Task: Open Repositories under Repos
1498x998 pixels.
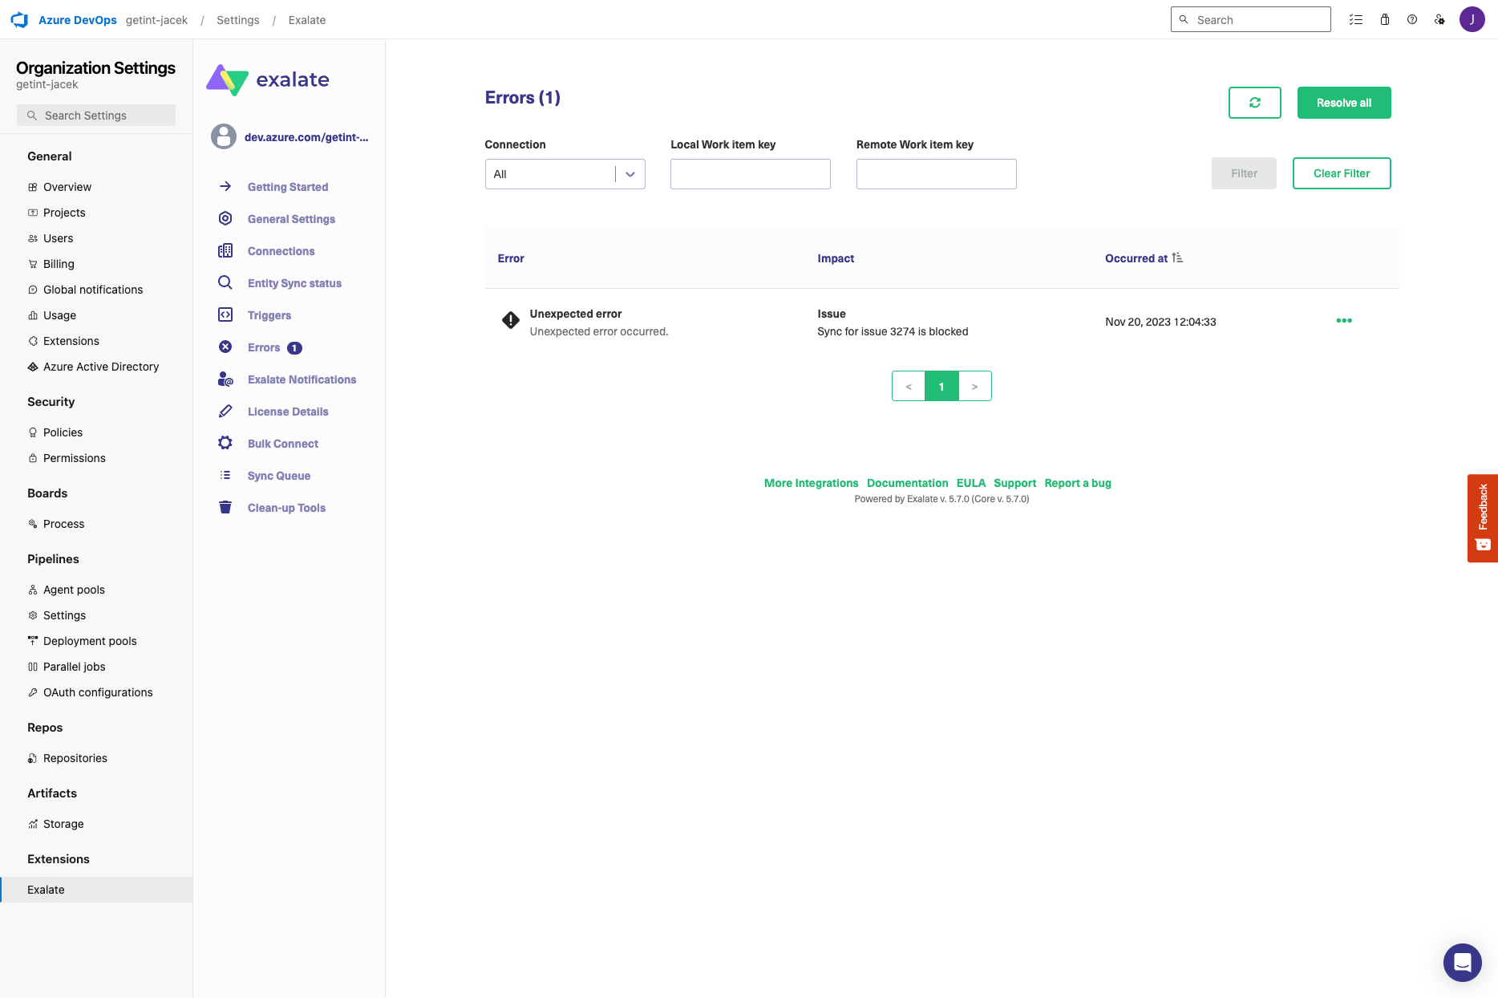Action: pyautogui.click(x=75, y=758)
